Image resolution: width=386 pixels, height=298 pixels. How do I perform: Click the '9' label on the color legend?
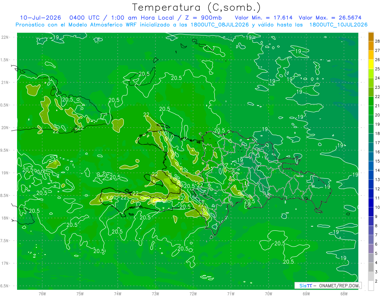click(x=377, y=217)
